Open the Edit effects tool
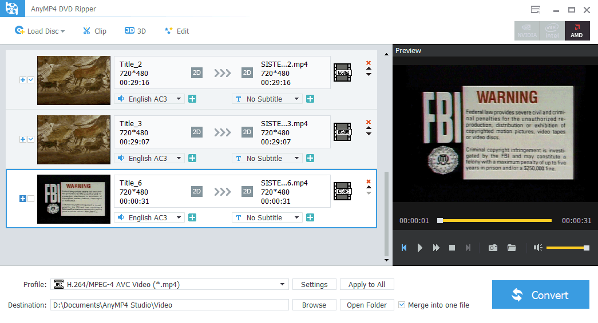 pos(177,31)
